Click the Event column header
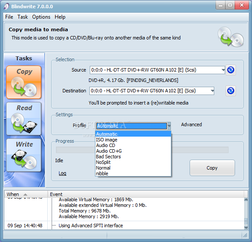The width and height of the screenshot is (252, 242). coord(146,194)
